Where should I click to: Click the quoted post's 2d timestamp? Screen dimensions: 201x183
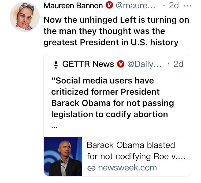coord(178,64)
